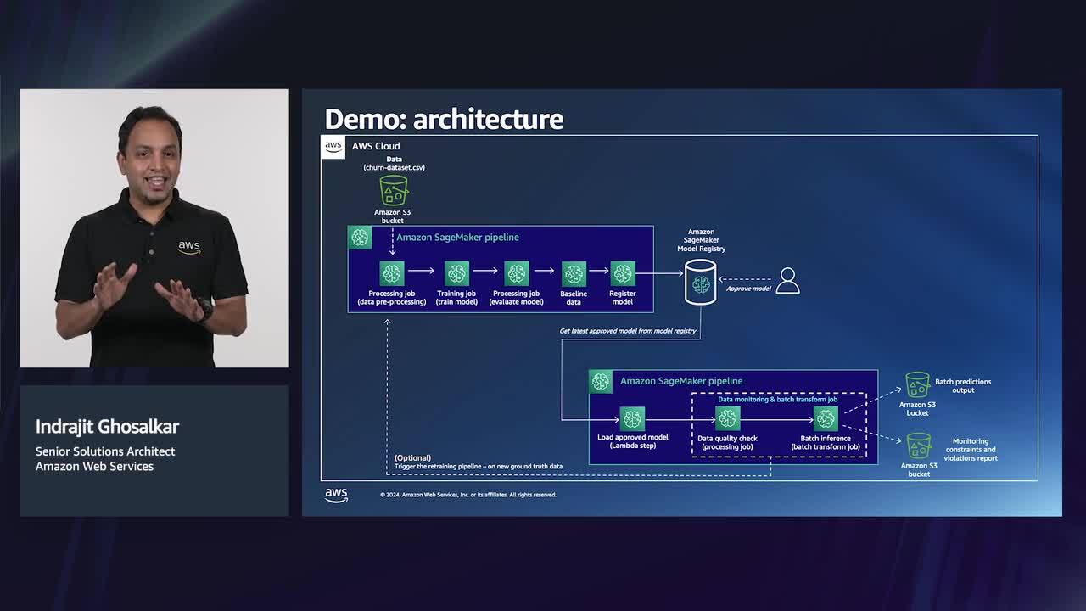1086x611 pixels.
Task: Click the (Optional) label
Action: pos(412,458)
